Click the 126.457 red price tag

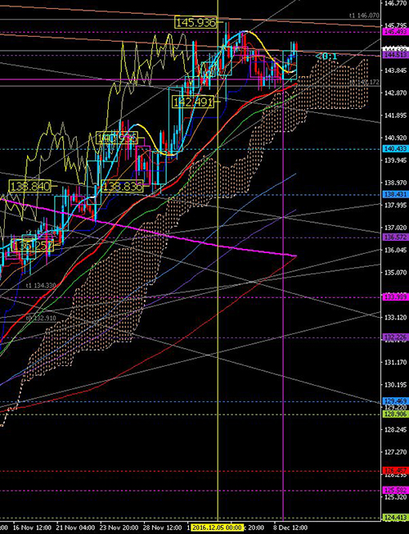pyautogui.click(x=393, y=471)
